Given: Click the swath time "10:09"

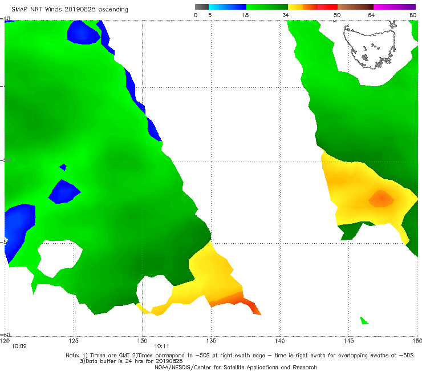Looking at the screenshot, I should [19, 346].
